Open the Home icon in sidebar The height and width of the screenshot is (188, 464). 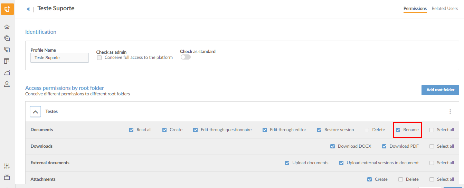[7, 27]
